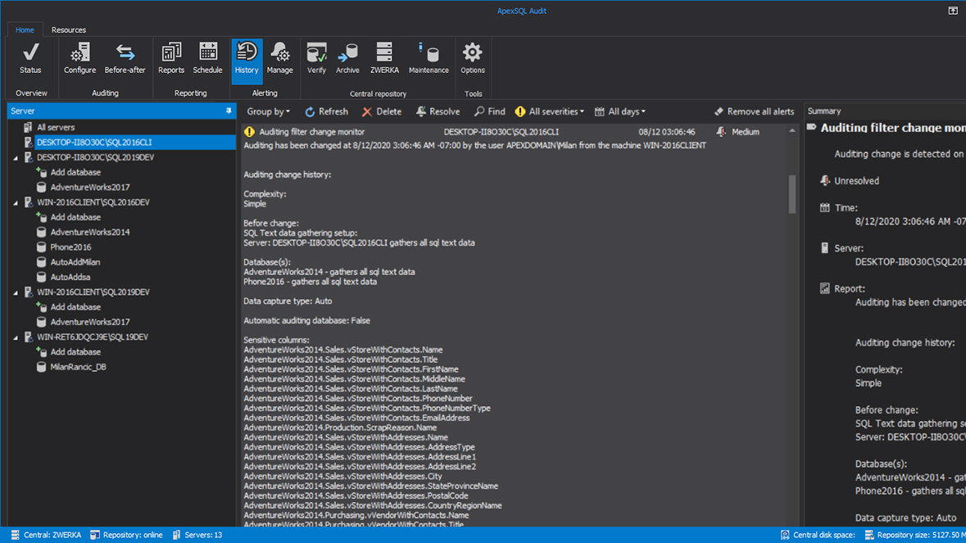Image resolution: width=966 pixels, height=543 pixels.
Task: Select Phone2016 database
Action: (x=70, y=247)
